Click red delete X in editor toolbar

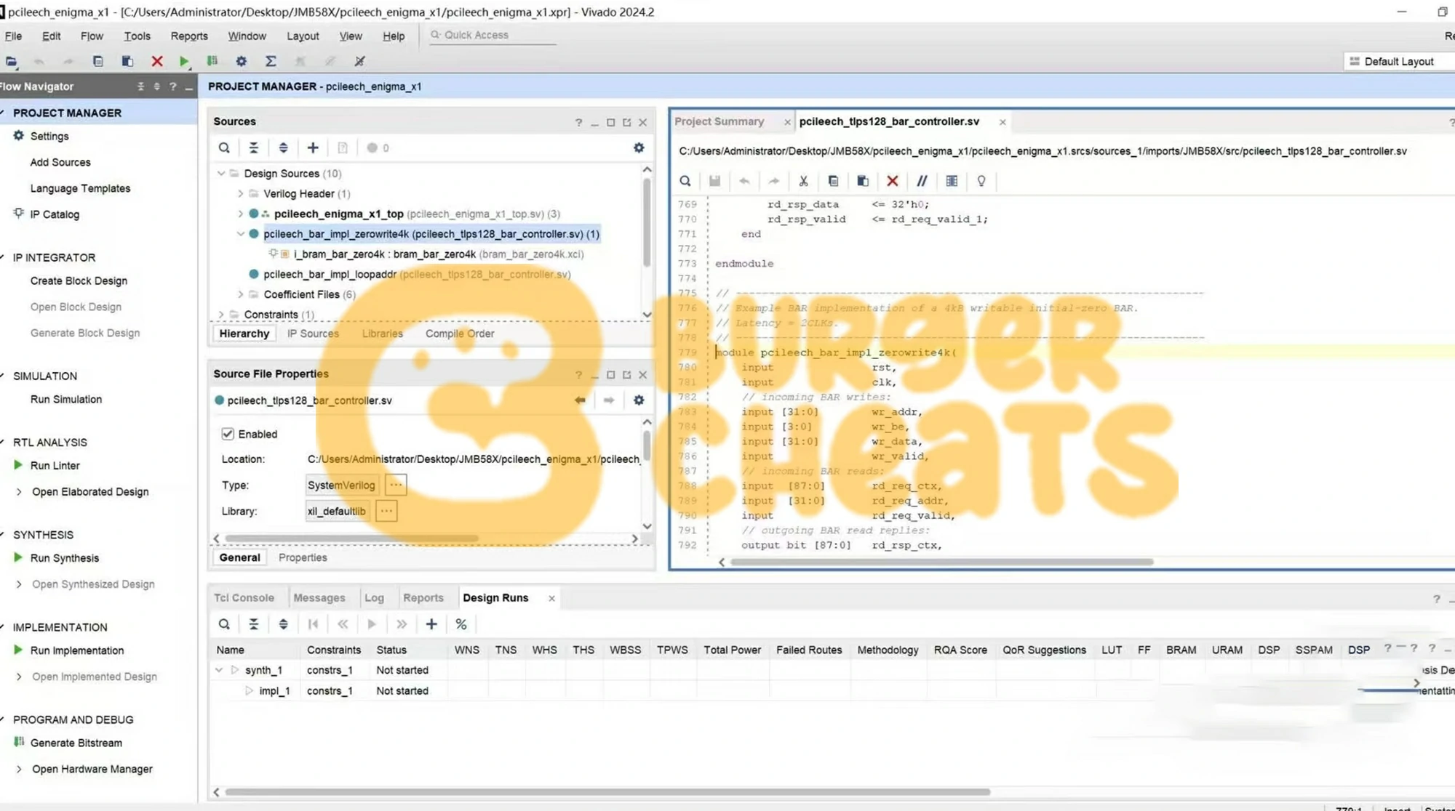[893, 181]
